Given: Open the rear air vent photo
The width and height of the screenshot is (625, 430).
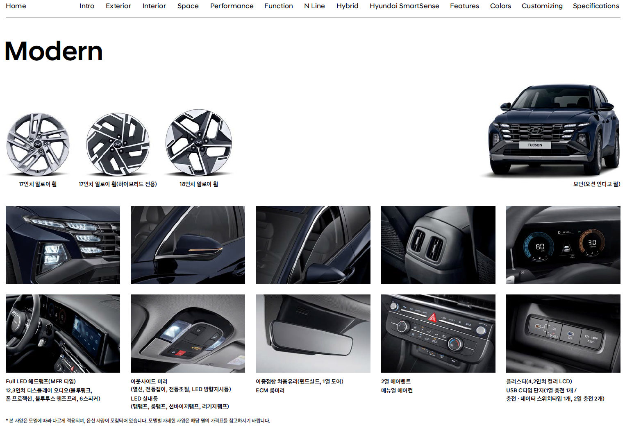Looking at the screenshot, I should click(x=438, y=245).
